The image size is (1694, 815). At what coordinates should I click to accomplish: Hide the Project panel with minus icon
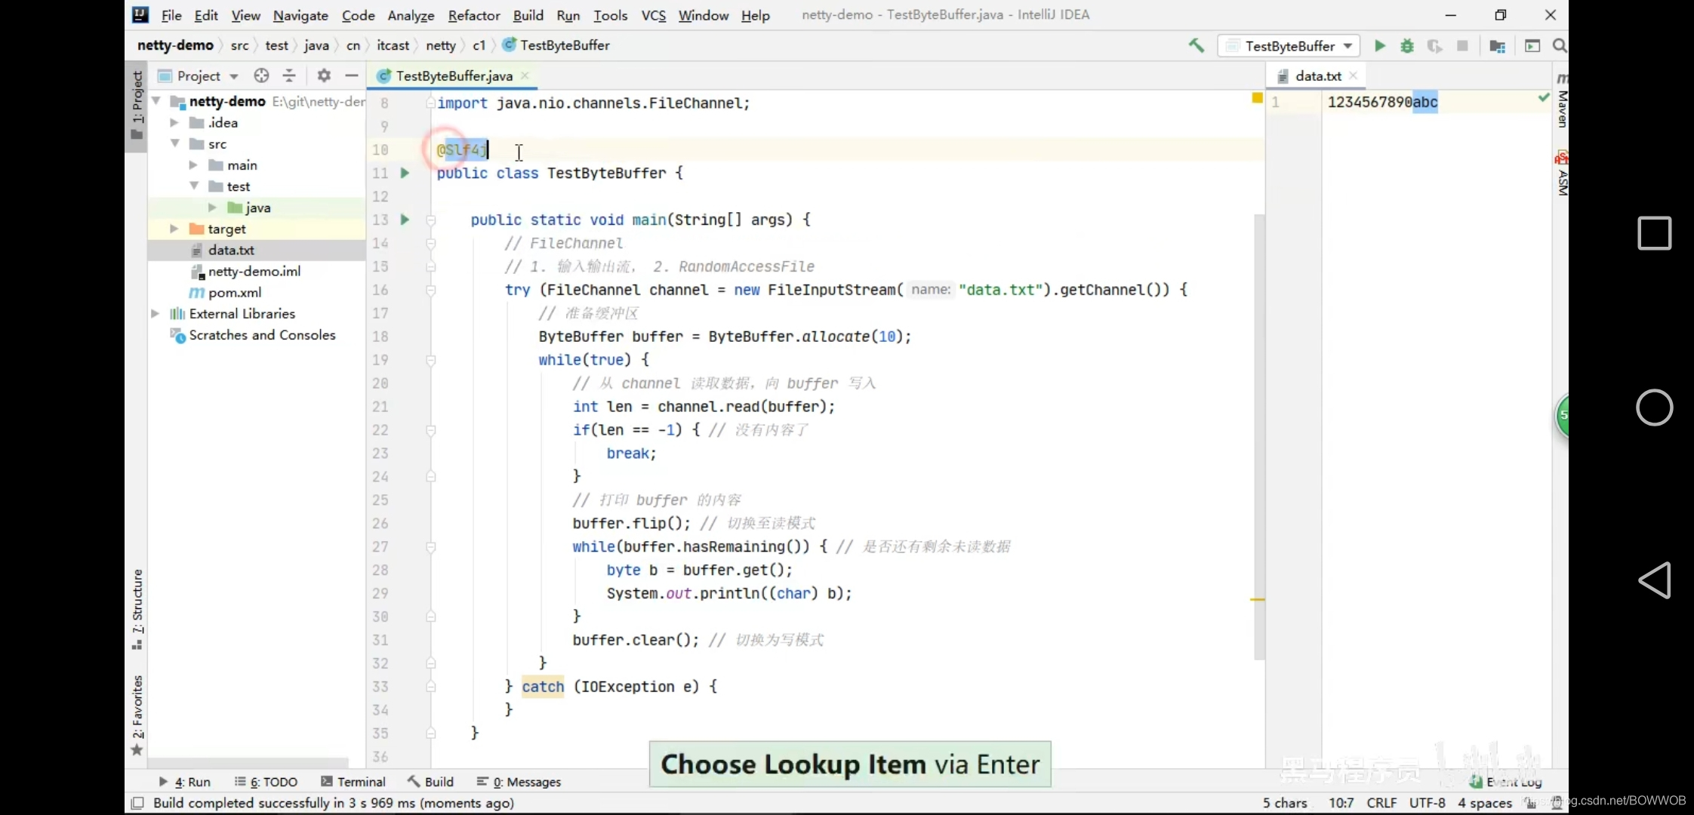pos(351,75)
